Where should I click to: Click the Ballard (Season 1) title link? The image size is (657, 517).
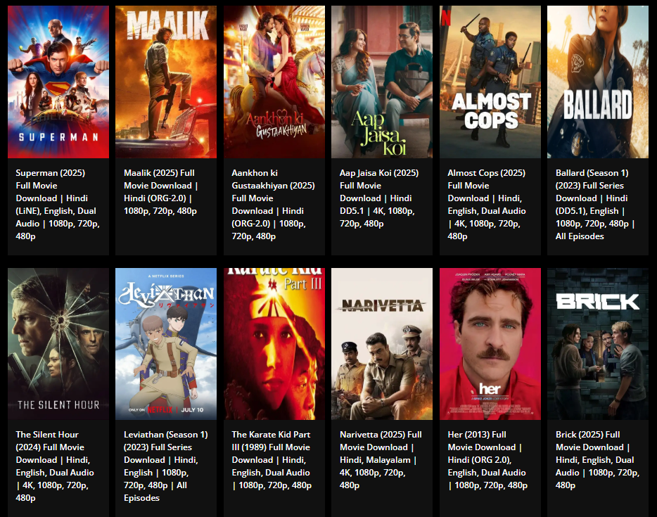coord(595,205)
